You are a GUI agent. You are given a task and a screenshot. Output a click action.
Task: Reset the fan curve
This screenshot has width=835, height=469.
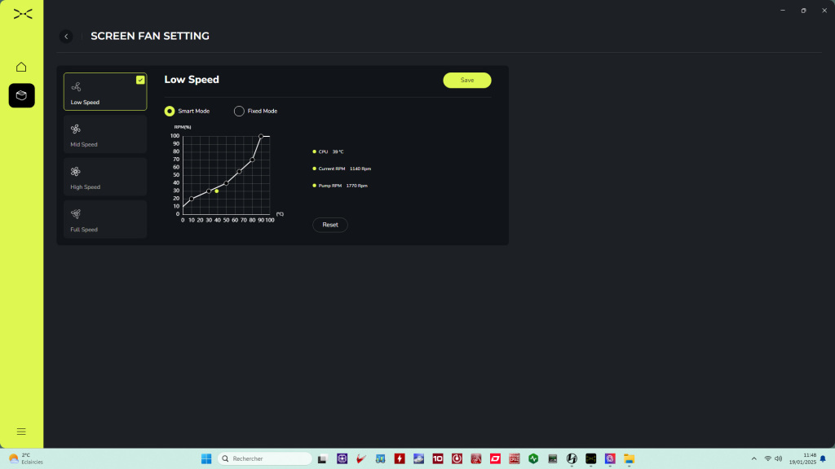330,225
